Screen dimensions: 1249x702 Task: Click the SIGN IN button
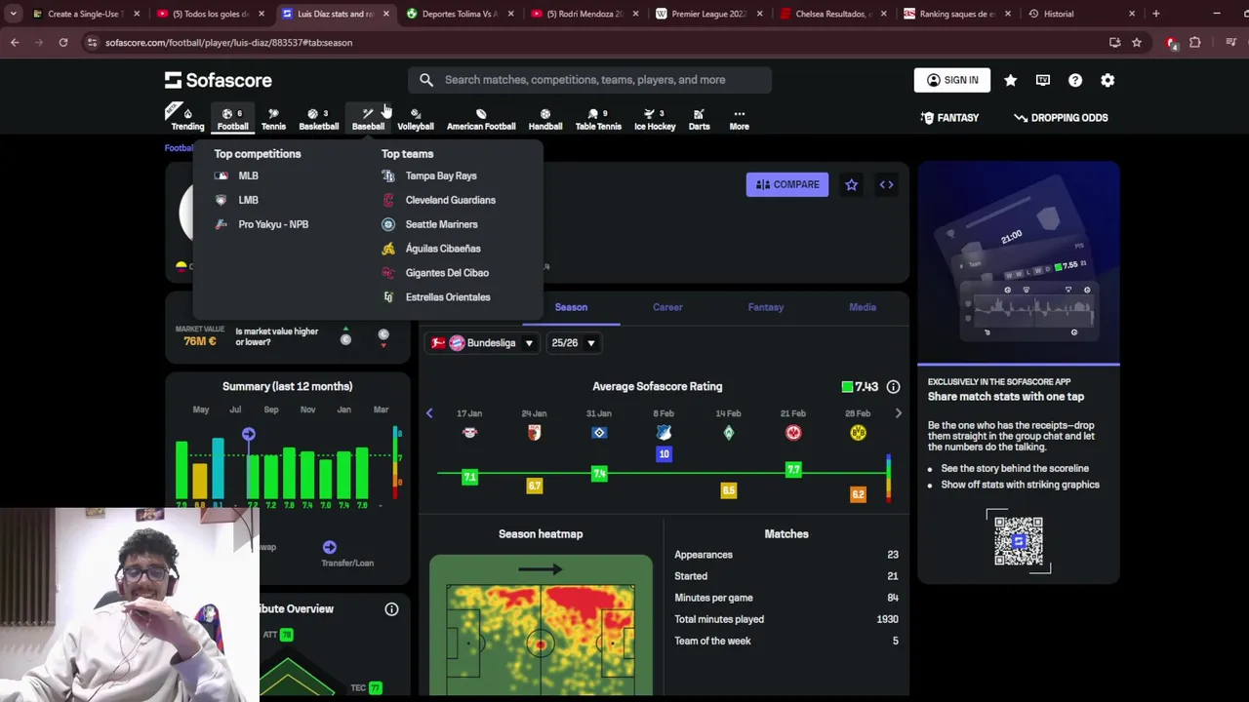(952, 80)
